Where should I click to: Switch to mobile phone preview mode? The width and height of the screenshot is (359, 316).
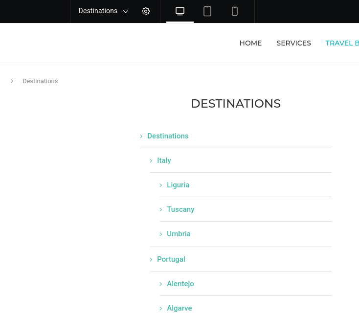tap(235, 11)
